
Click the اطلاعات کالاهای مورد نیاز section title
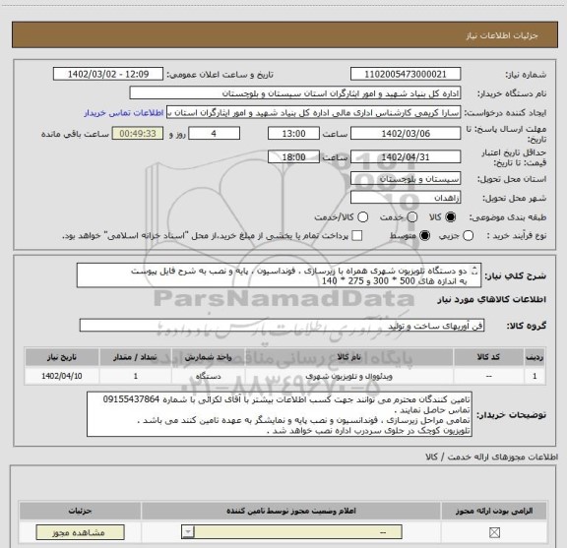coord(492,300)
